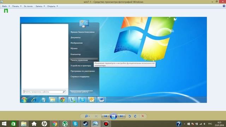This screenshot has width=226, height=127.
Task: Click the greyed actual size button
Action: (x=96, y=116)
